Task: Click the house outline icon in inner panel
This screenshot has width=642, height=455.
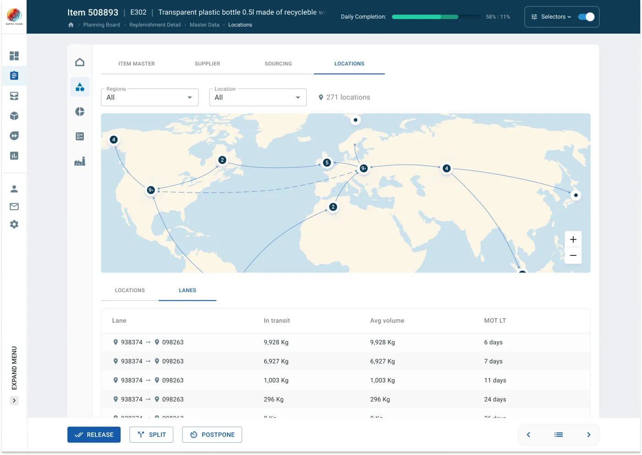Action: 80,62
